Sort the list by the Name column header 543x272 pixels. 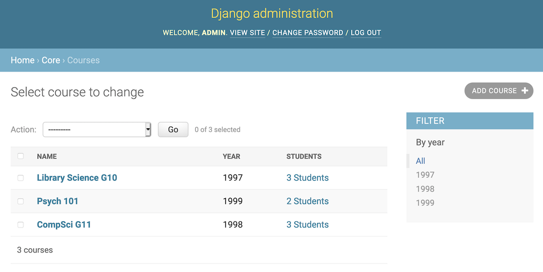point(47,156)
